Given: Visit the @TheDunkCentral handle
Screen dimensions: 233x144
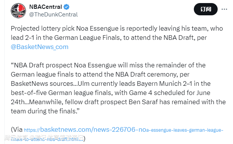Looking at the screenshot, I should pos(53,15).
